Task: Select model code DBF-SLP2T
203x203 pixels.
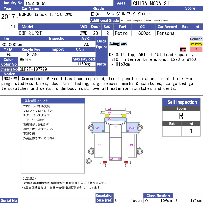Action: pos(30,33)
